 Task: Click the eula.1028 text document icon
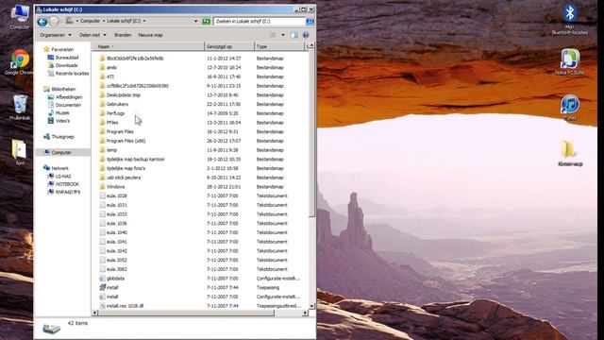pos(102,195)
